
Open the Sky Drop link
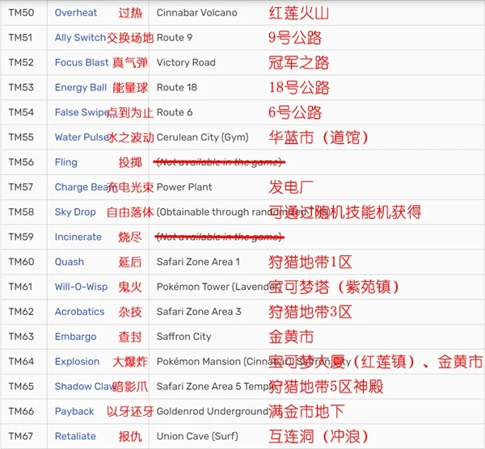click(x=75, y=212)
